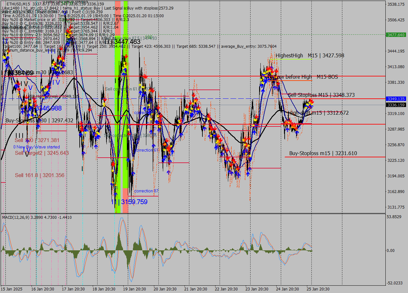Click the Sell 100 | 3271.381 label
Image resolution: width=408 pixels, height=293 pixels.
37,140
